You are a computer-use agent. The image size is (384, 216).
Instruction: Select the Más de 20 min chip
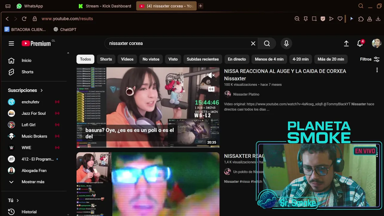pos(331,59)
